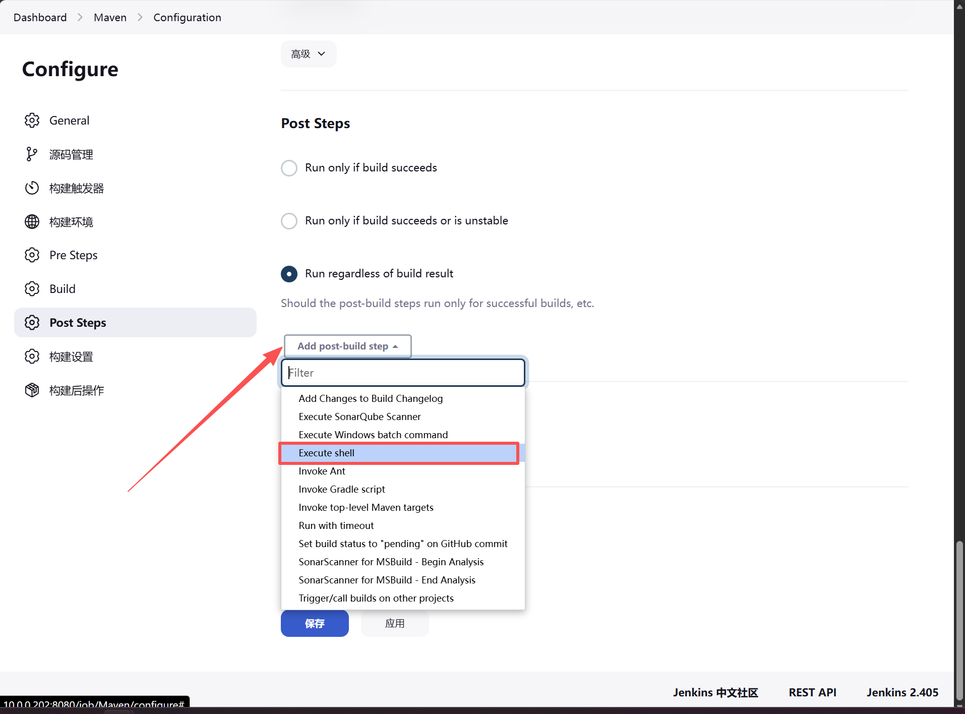Click breadcrumb chevron after Maven
Image resolution: width=965 pixels, height=714 pixels.
(x=140, y=17)
